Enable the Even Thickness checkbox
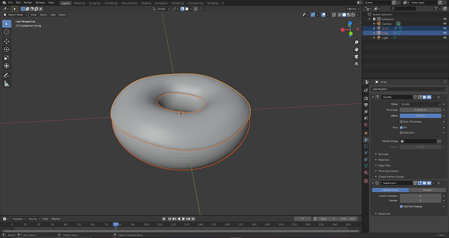This screenshot has height=238, width=449. 401,122
